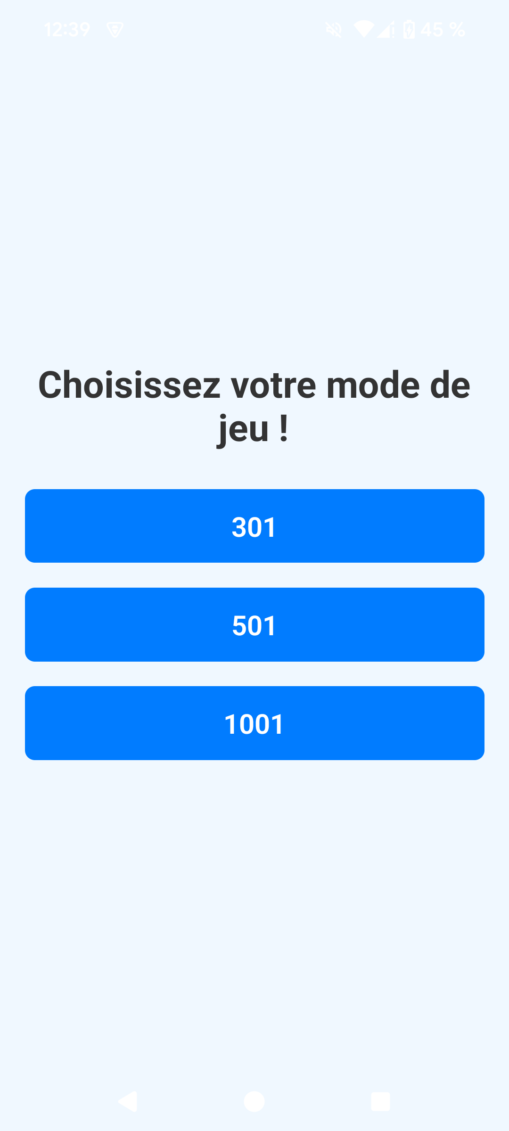Click the word "jeu !" in the title
Viewport: 509px width, 1131px height.
tap(253, 429)
